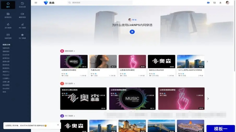The image size is (236, 132).
Task: Select 体育运动 category in the sidebar
Action: (x=6, y=58)
